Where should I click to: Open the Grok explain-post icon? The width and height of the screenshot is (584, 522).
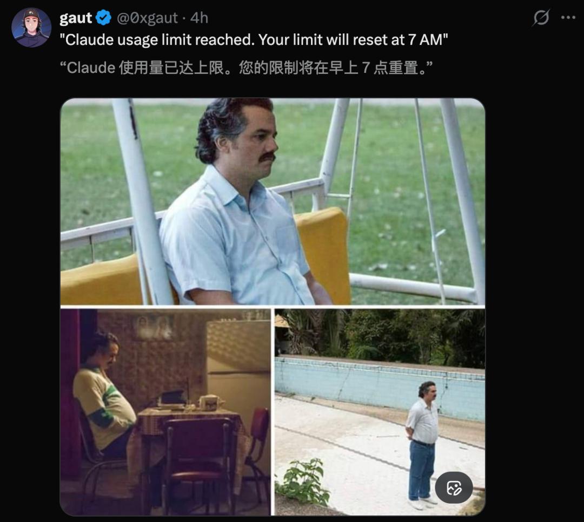541,18
